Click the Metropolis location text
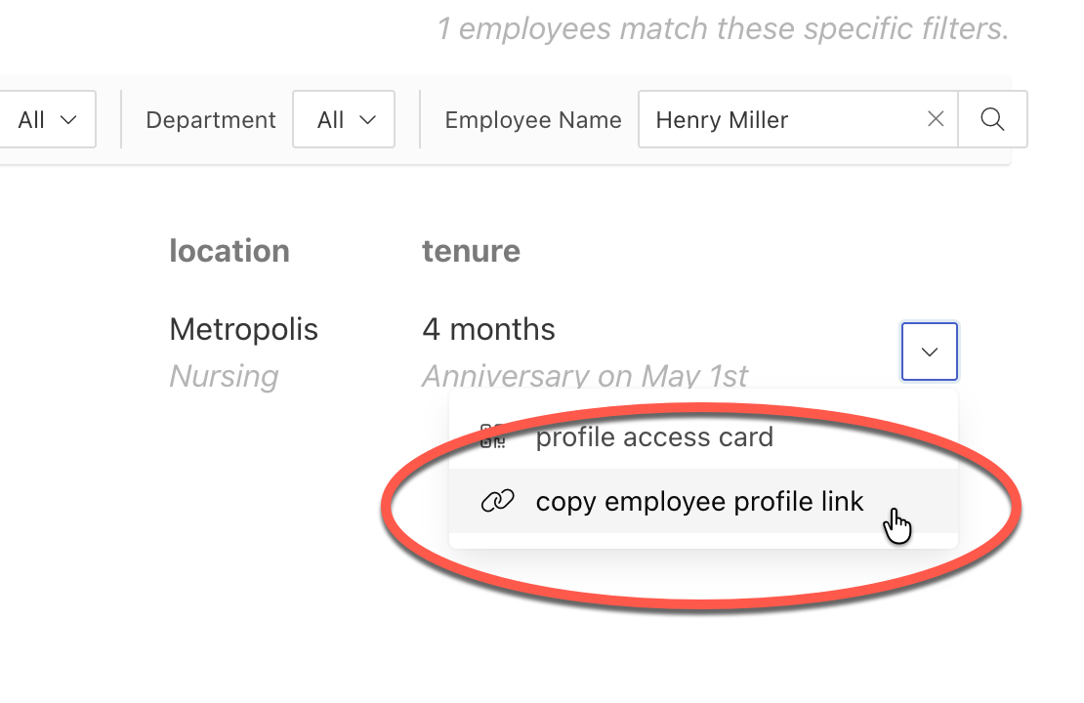1084x703 pixels. pos(244,329)
